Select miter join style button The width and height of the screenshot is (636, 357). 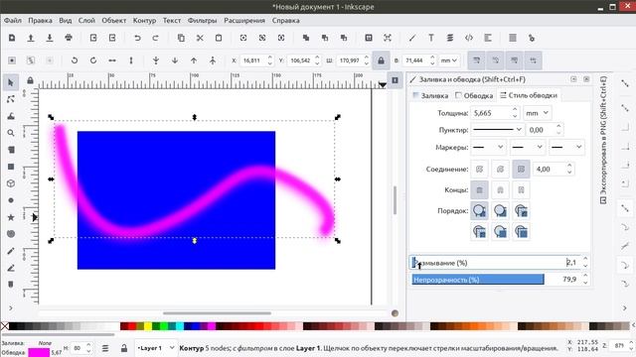point(521,169)
